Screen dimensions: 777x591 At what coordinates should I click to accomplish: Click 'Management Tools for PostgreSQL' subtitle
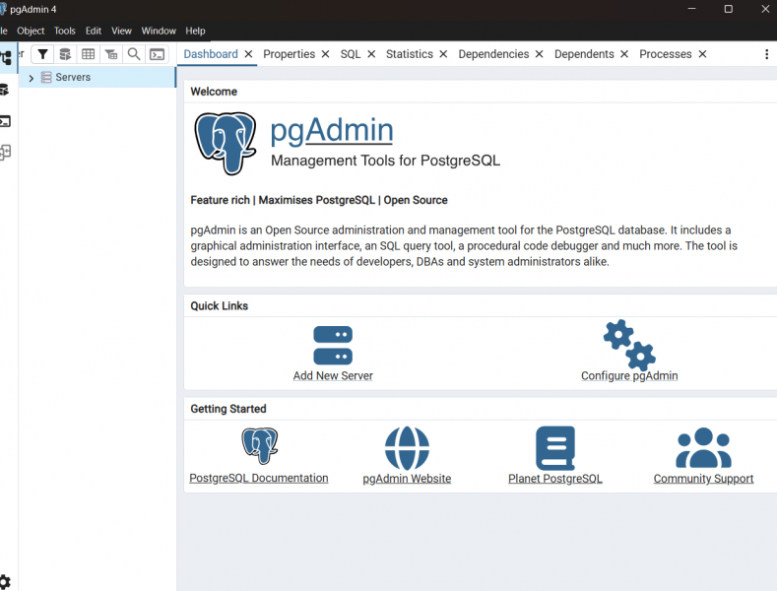click(385, 161)
